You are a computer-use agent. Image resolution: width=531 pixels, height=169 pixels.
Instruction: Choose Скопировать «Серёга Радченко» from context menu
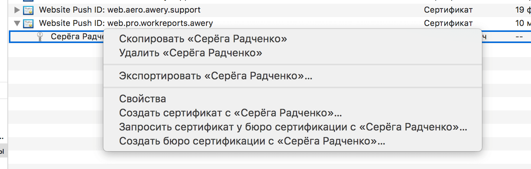click(x=203, y=39)
